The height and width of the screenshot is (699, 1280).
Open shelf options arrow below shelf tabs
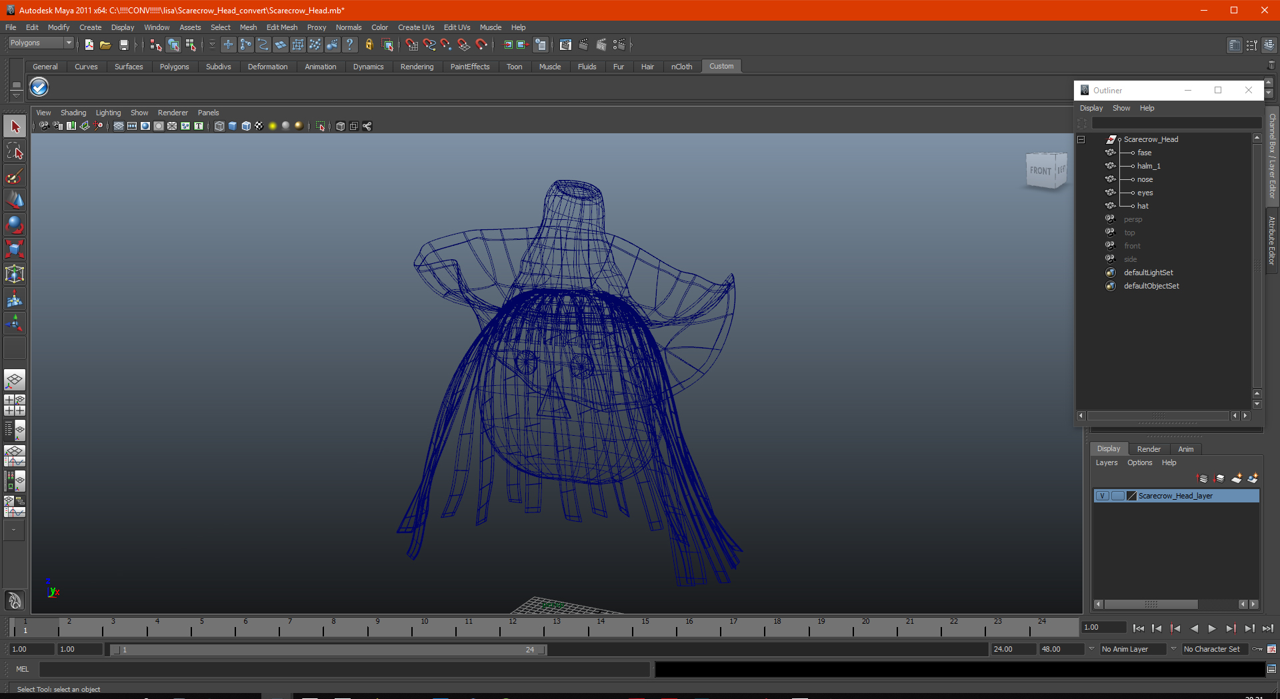click(x=16, y=95)
